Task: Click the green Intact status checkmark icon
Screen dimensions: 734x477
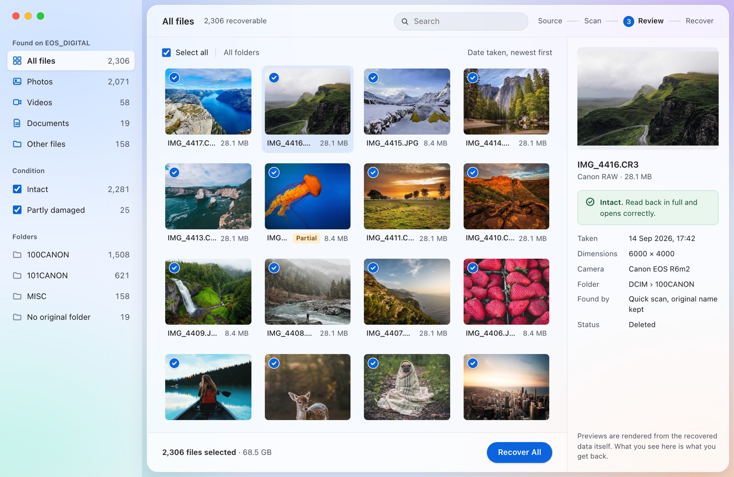Action: [x=590, y=202]
